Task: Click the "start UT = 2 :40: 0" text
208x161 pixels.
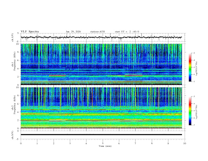Action: (127, 32)
